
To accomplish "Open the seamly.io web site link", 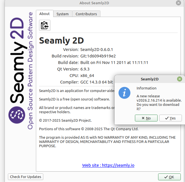I will point(108,165).
